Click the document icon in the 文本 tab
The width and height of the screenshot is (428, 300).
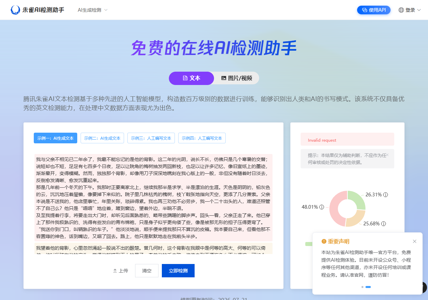pyautogui.click(x=185, y=78)
